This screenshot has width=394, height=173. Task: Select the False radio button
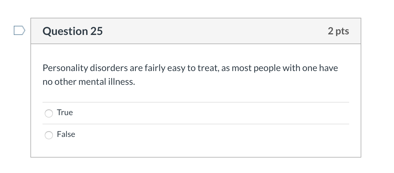pyautogui.click(x=49, y=135)
